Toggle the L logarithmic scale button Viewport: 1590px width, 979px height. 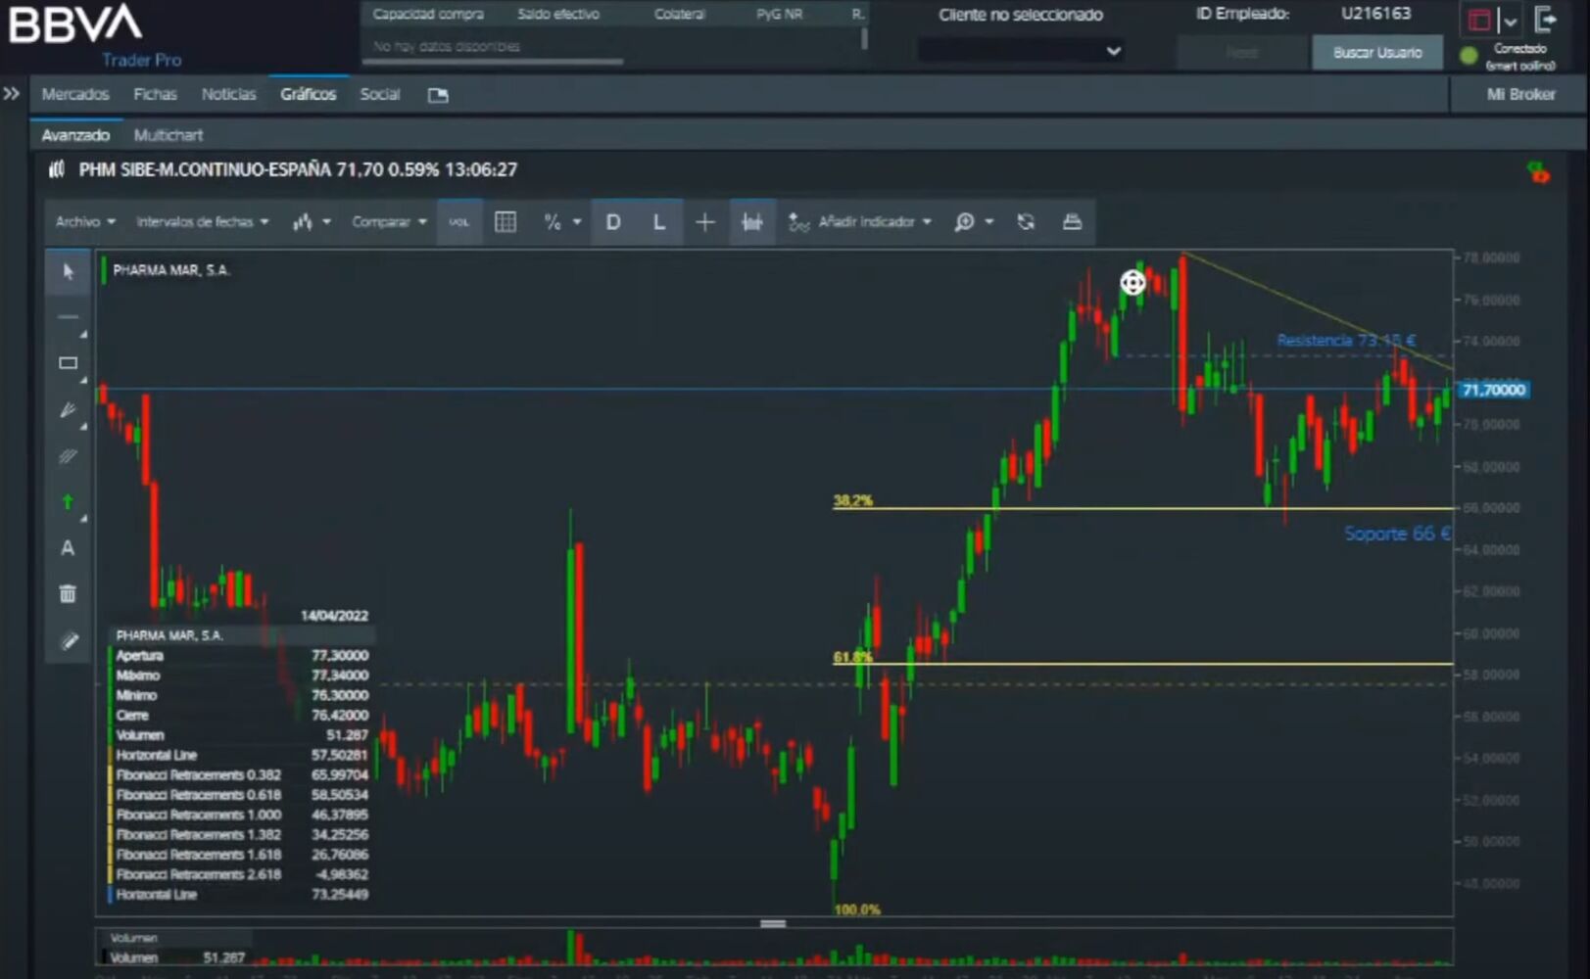pyautogui.click(x=659, y=222)
